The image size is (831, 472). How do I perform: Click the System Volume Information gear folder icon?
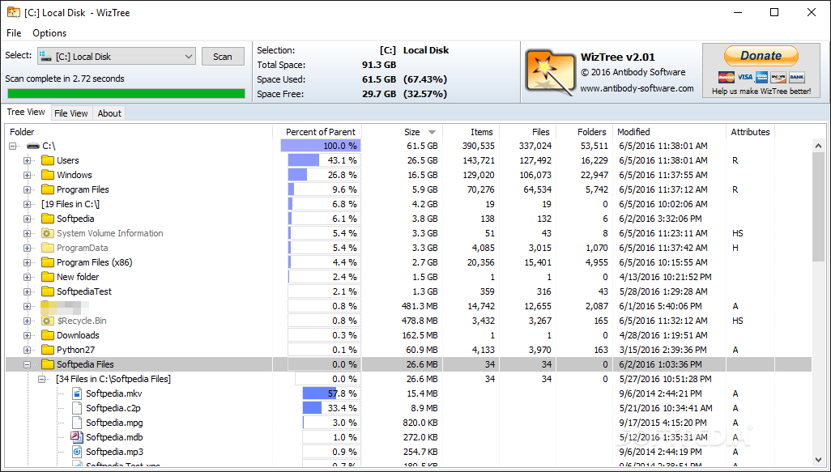pos(48,233)
